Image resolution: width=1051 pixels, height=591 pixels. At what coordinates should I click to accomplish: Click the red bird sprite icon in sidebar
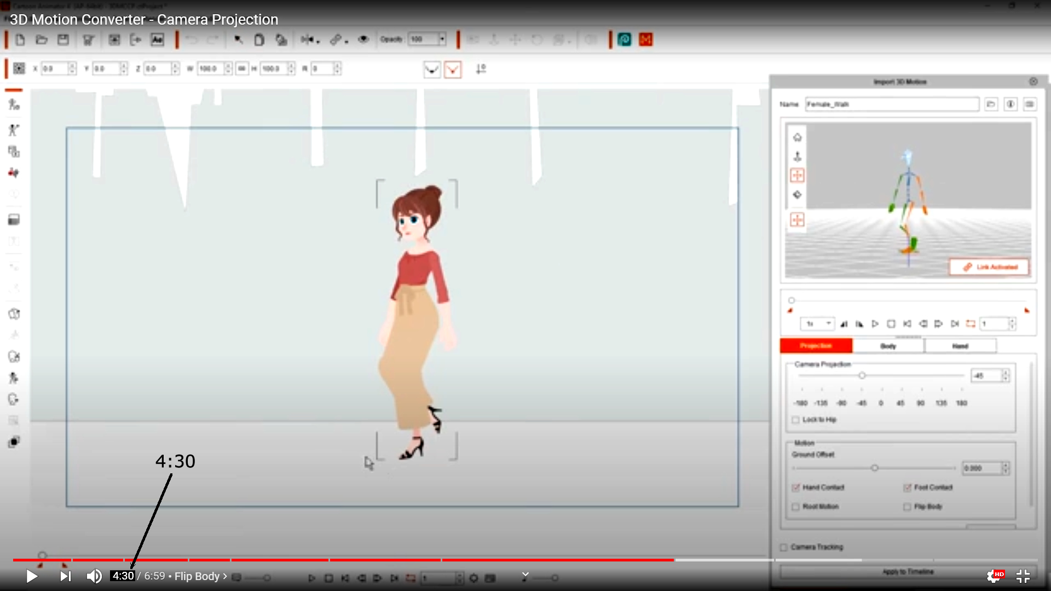pyautogui.click(x=14, y=173)
